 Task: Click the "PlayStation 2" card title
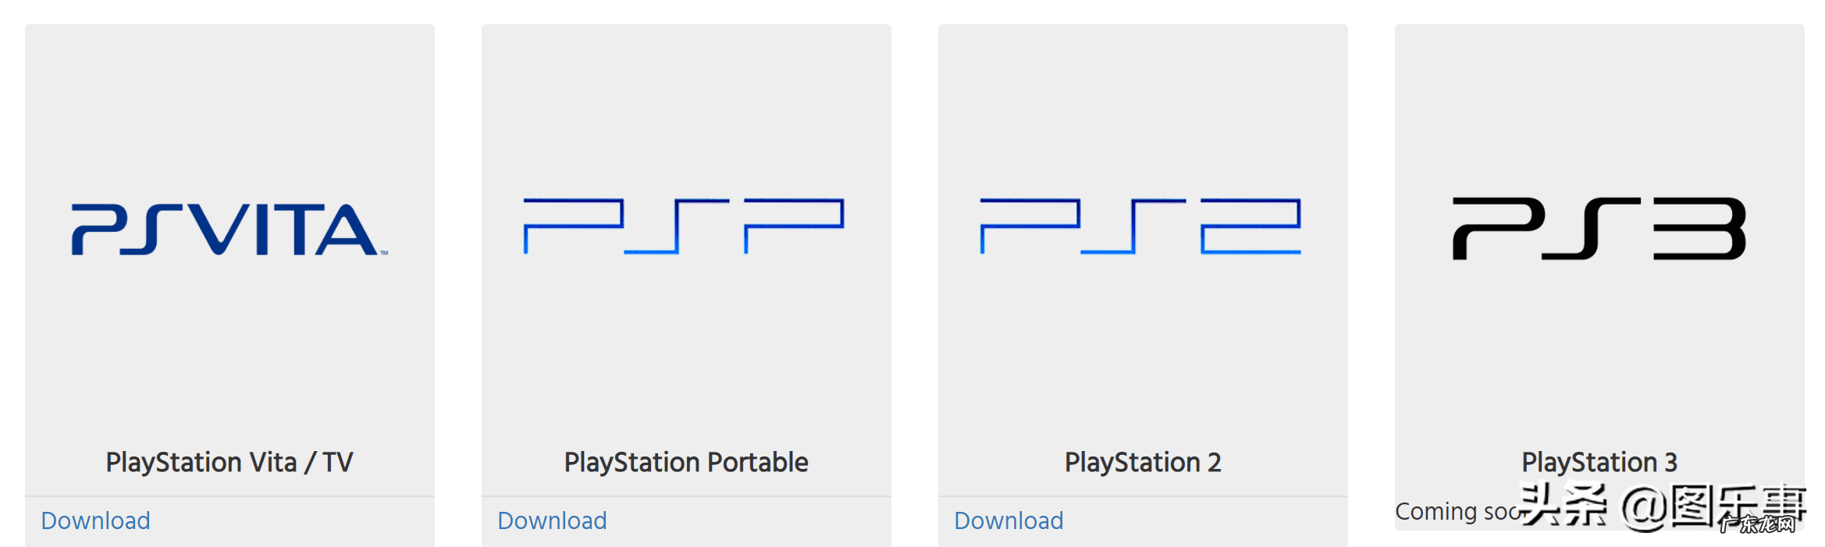pyautogui.click(x=1143, y=463)
